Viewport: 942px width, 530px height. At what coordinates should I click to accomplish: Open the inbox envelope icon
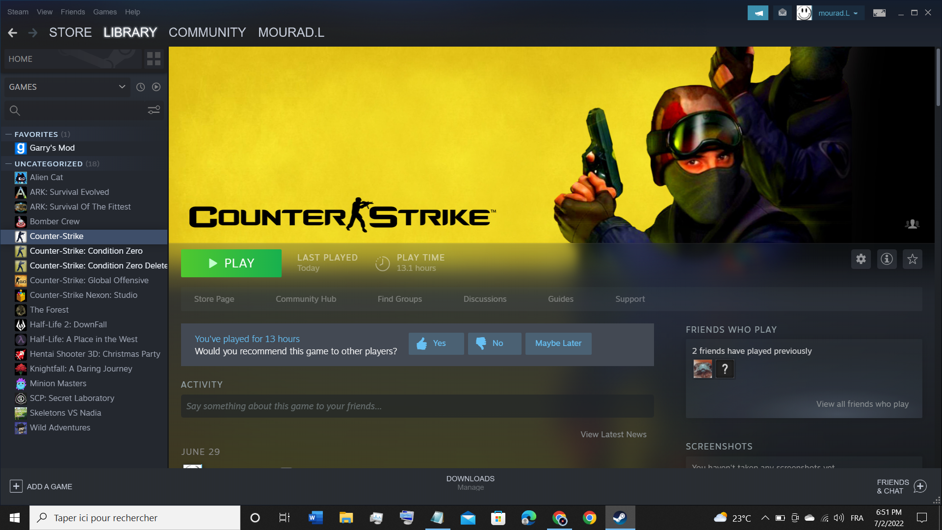[x=783, y=13]
